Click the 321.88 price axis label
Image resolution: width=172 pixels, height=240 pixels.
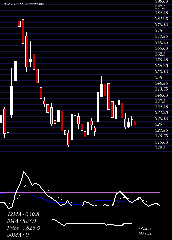coord(162,130)
